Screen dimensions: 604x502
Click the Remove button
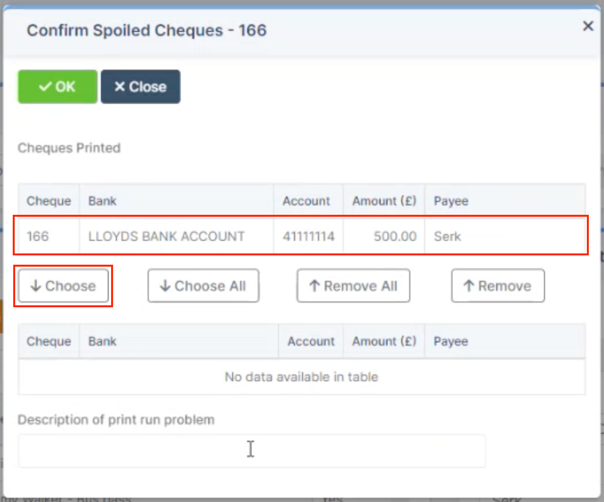click(498, 286)
